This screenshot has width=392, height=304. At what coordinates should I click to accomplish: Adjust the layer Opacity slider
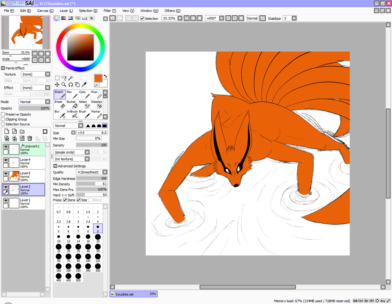point(34,108)
